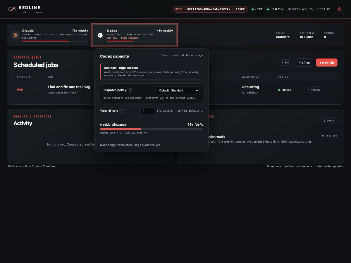Click Run now · high surplus popup heading
Screen dimensions: 351x263
click(121, 68)
